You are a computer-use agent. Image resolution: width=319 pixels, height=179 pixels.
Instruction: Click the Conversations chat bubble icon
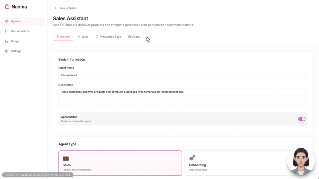(x=7, y=31)
